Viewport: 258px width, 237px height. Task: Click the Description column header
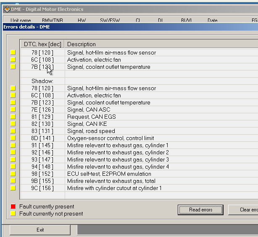(161, 44)
